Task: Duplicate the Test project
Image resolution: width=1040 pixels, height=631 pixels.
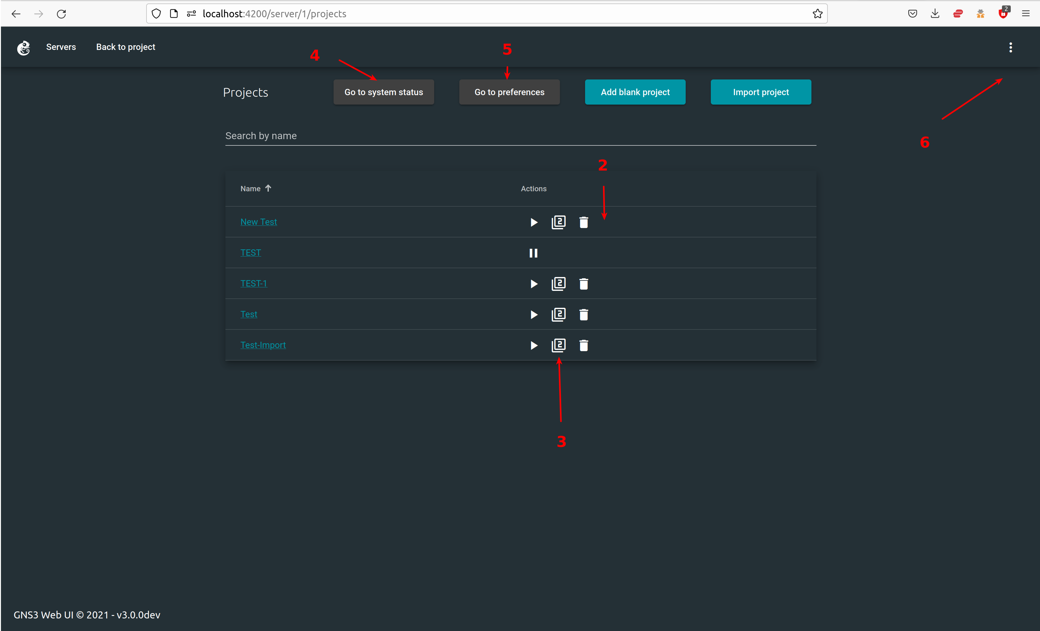Action: [558, 315]
